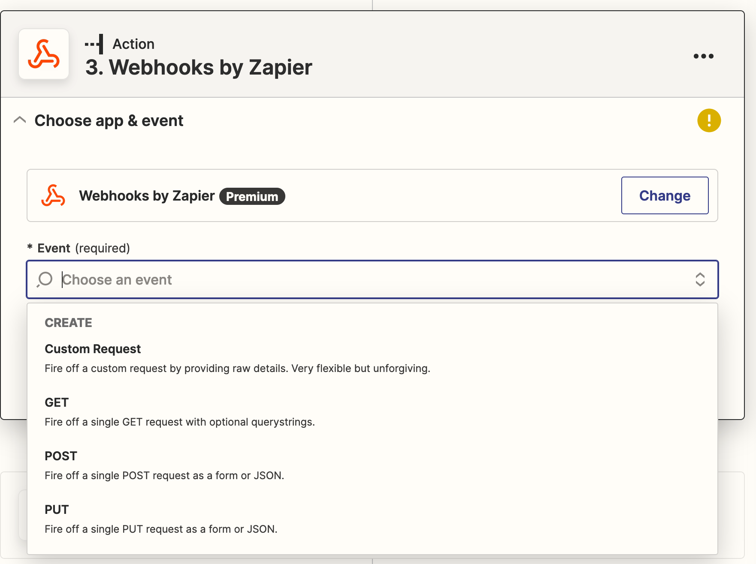756x564 pixels.
Task: Click the small Webhooks icon in app row
Action: [53, 196]
